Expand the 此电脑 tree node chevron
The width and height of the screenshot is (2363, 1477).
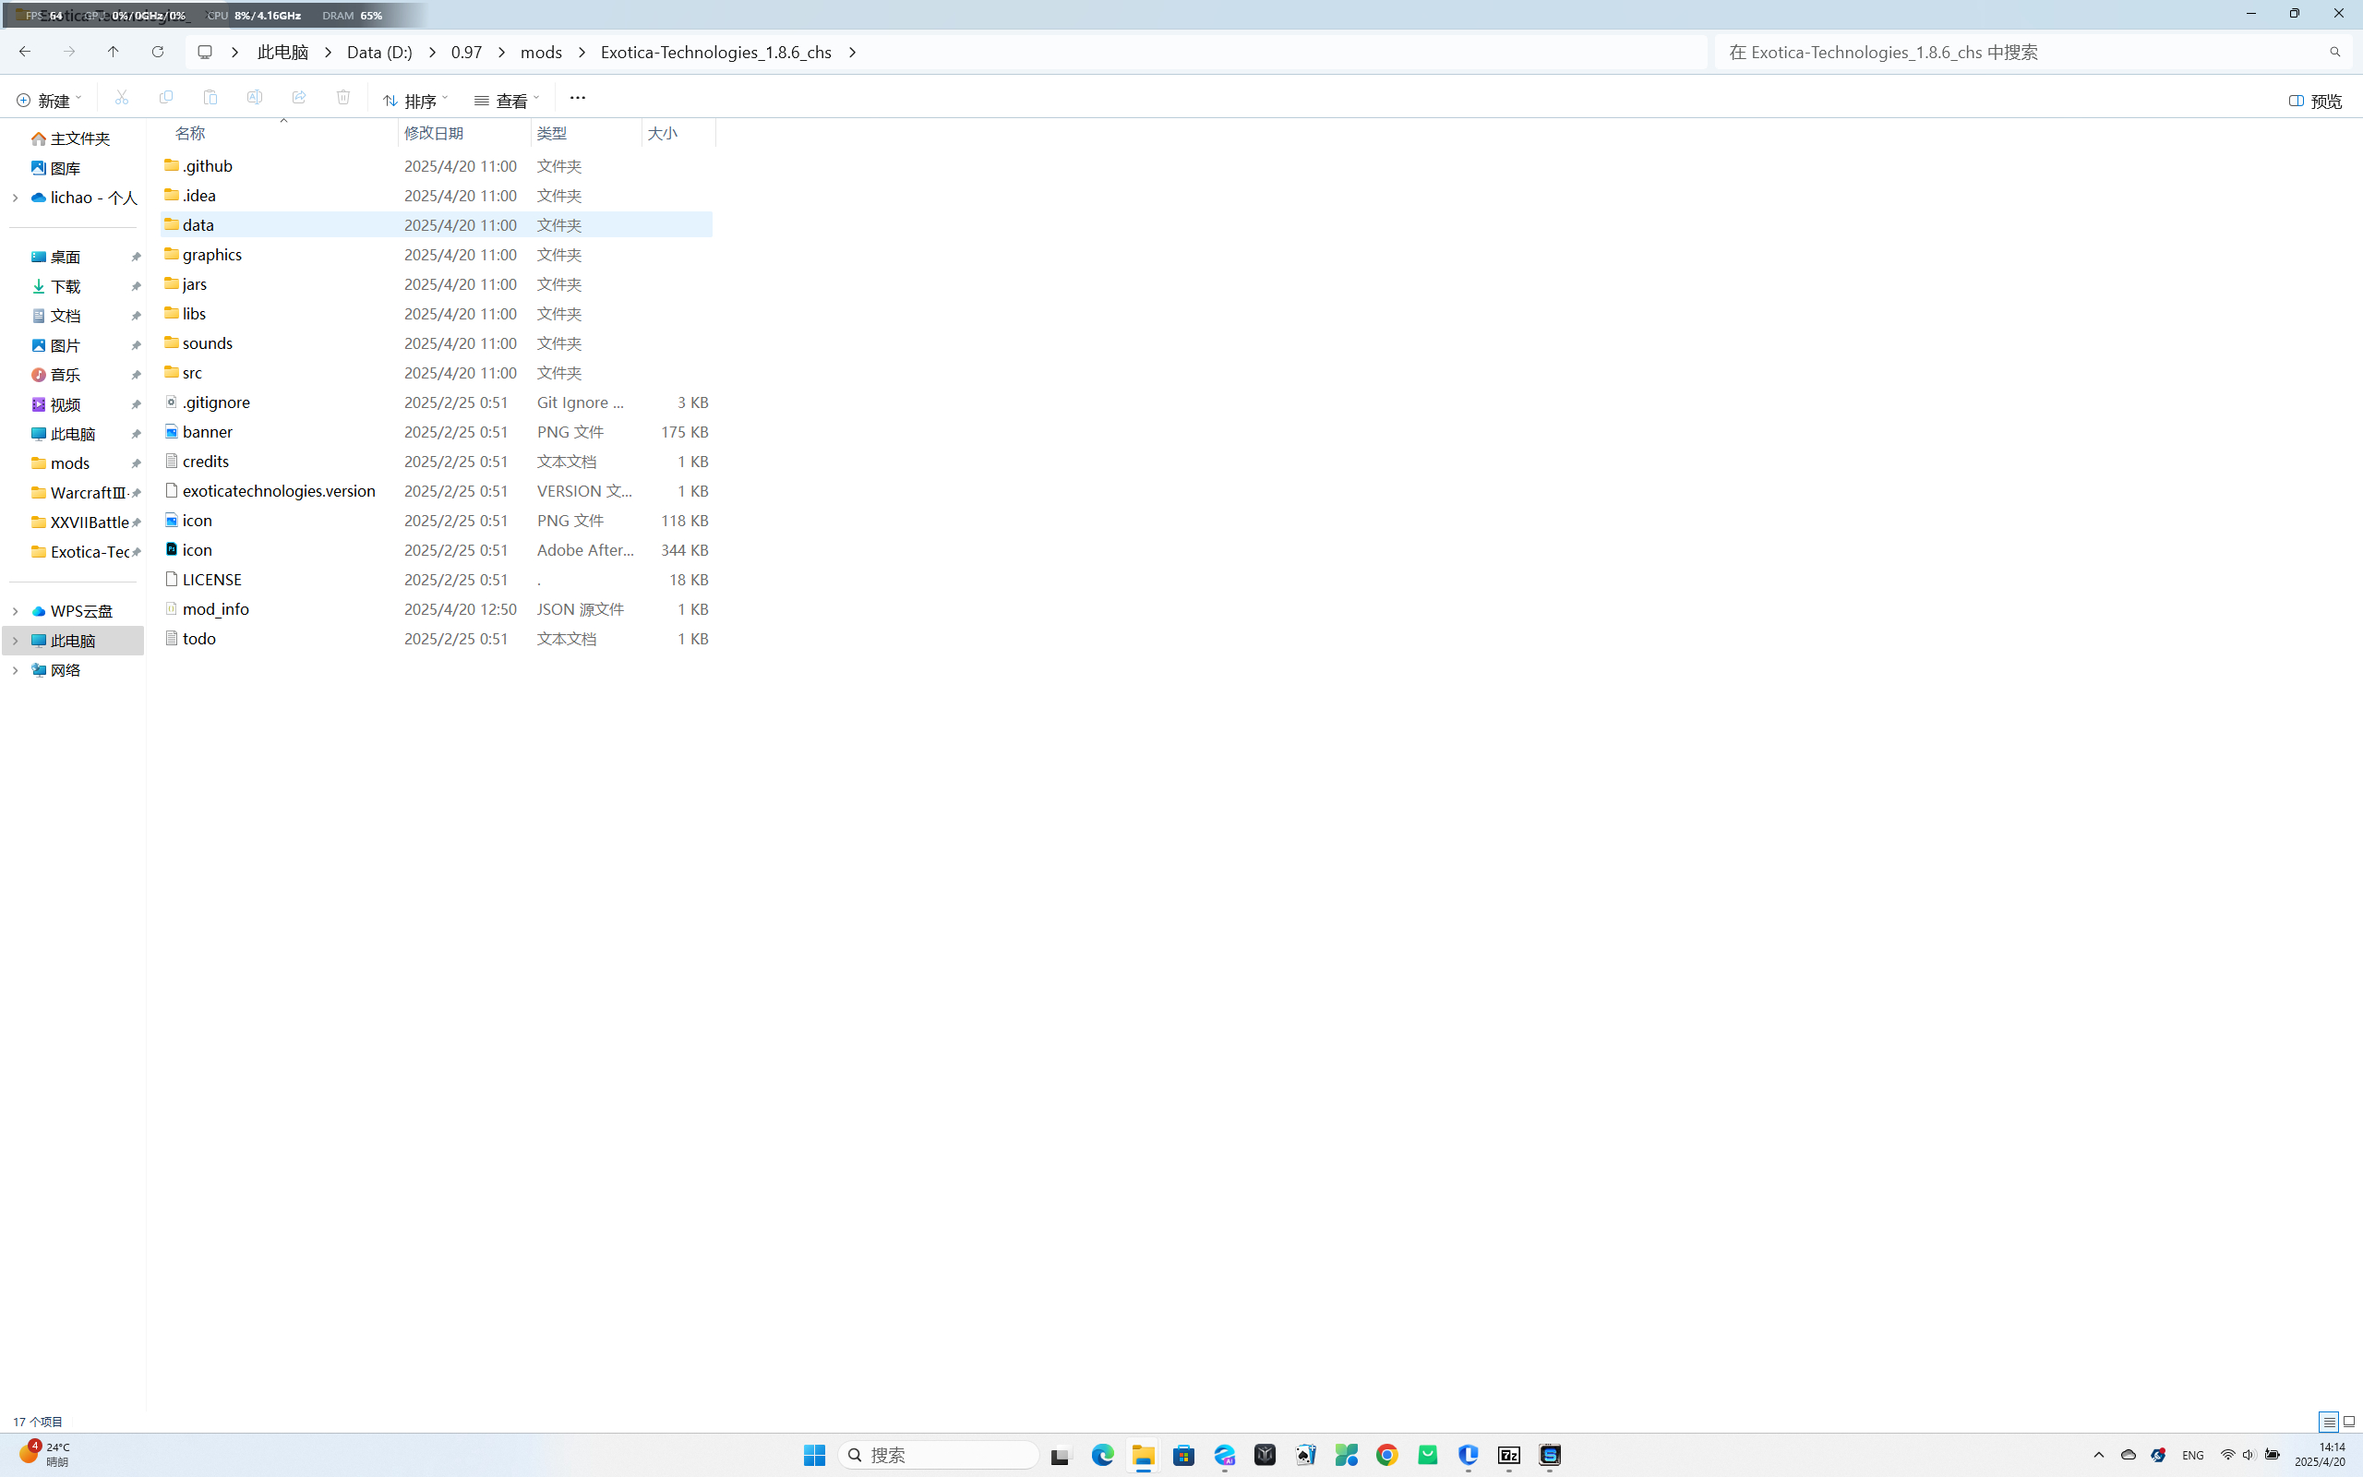tap(15, 641)
